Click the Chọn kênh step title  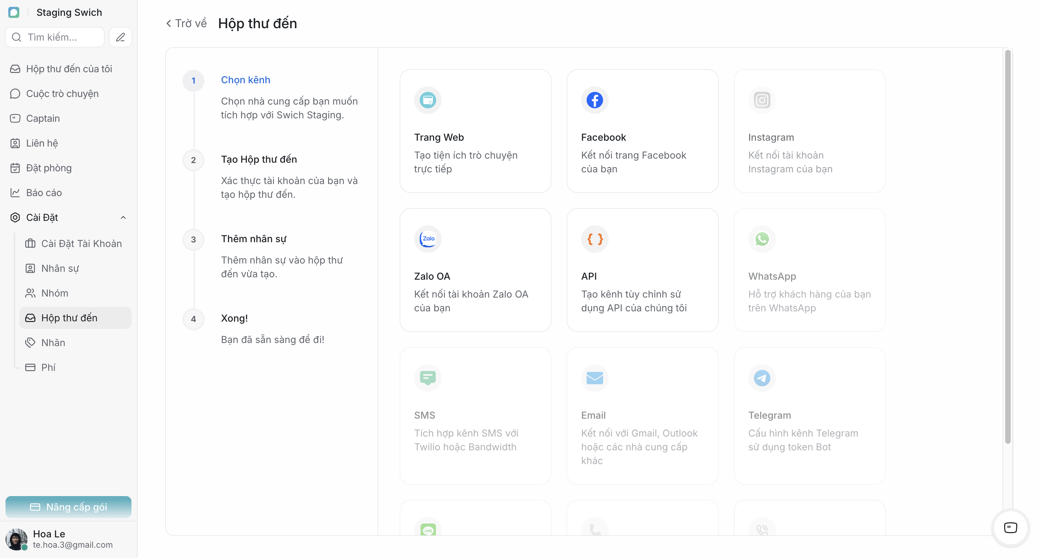[x=246, y=80]
